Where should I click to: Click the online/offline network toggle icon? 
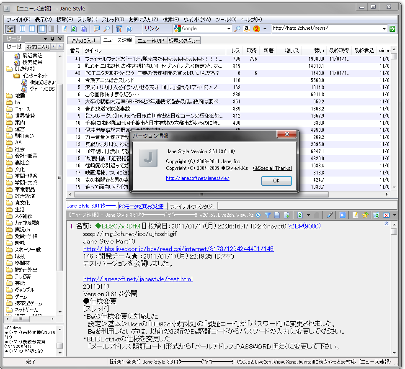pos(10,29)
